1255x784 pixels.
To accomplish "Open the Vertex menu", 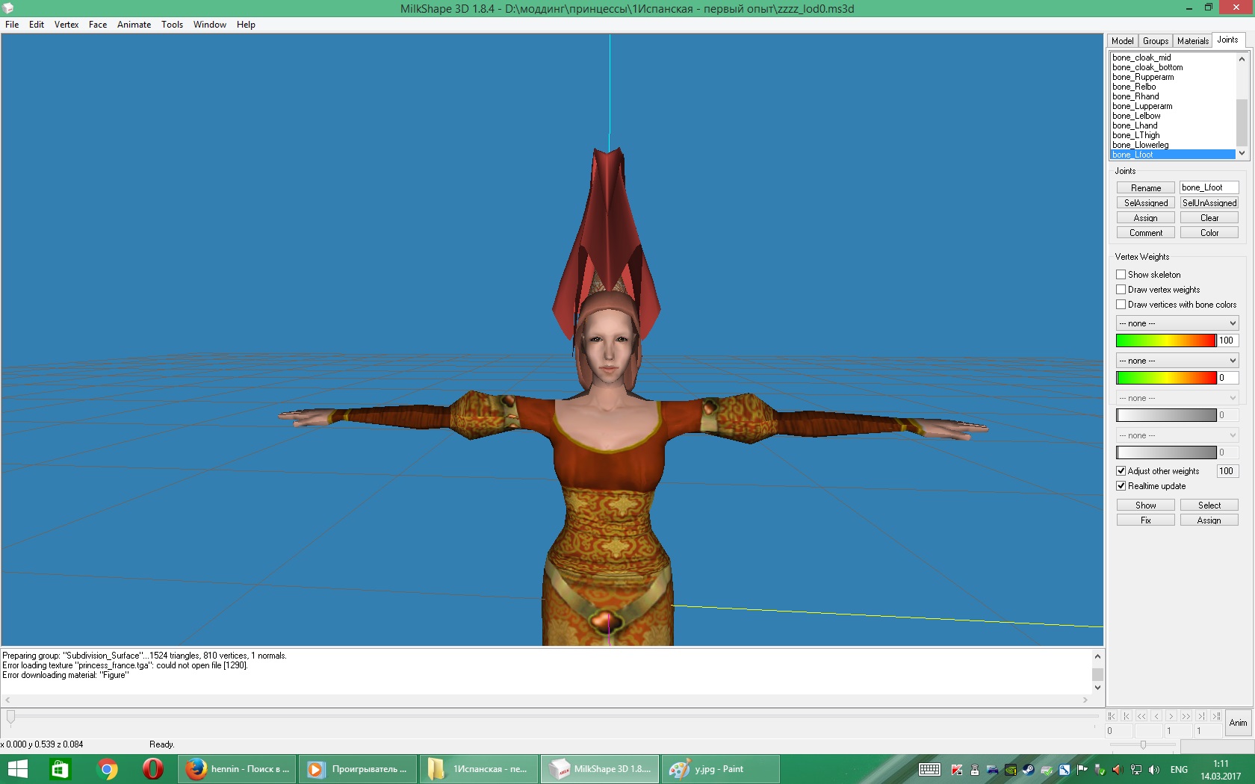I will 66,25.
